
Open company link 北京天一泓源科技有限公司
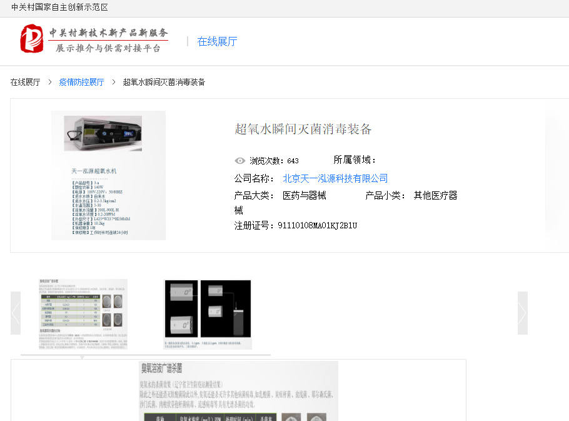coord(335,178)
